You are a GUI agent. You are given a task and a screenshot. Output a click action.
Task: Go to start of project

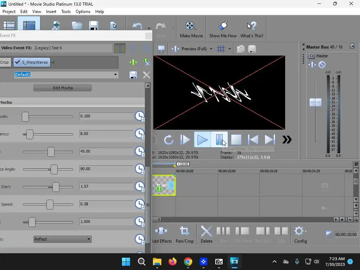[x=253, y=140]
